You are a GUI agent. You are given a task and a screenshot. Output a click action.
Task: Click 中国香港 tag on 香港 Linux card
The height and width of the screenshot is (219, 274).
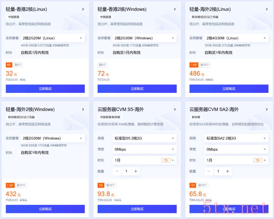[x=14, y=17]
